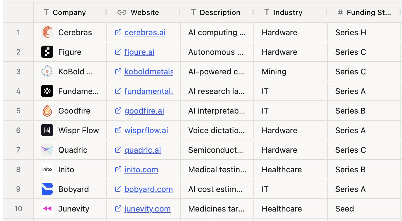402x221 pixels.
Task: Click the Quadric logo icon
Action: [47, 150]
